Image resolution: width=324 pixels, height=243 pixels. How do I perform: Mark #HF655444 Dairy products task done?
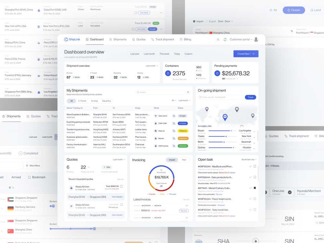pyautogui.click(x=250, y=177)
